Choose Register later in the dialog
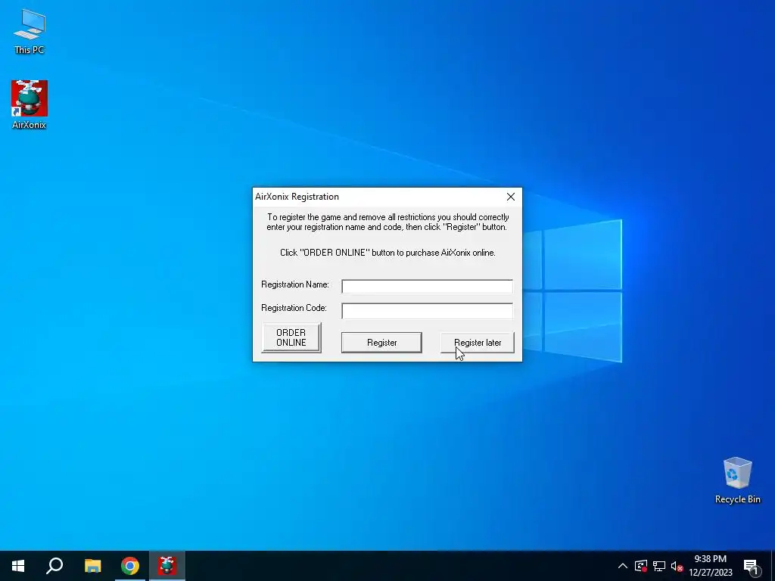775x581 pixels. pos(477,343)
